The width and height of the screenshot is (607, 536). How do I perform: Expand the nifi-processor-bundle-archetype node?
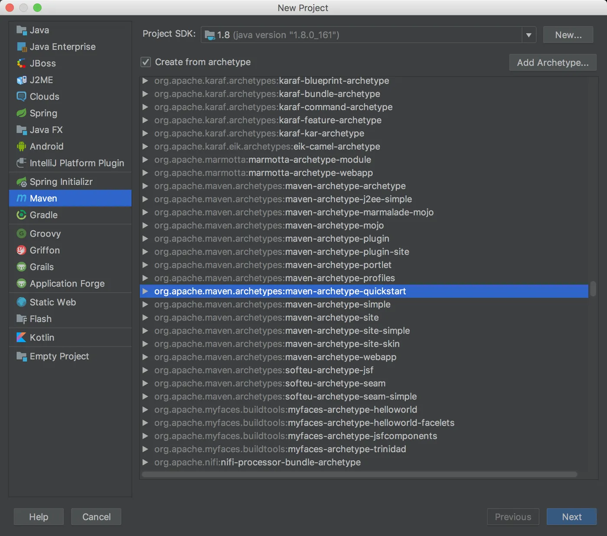[x=145, y=462]
